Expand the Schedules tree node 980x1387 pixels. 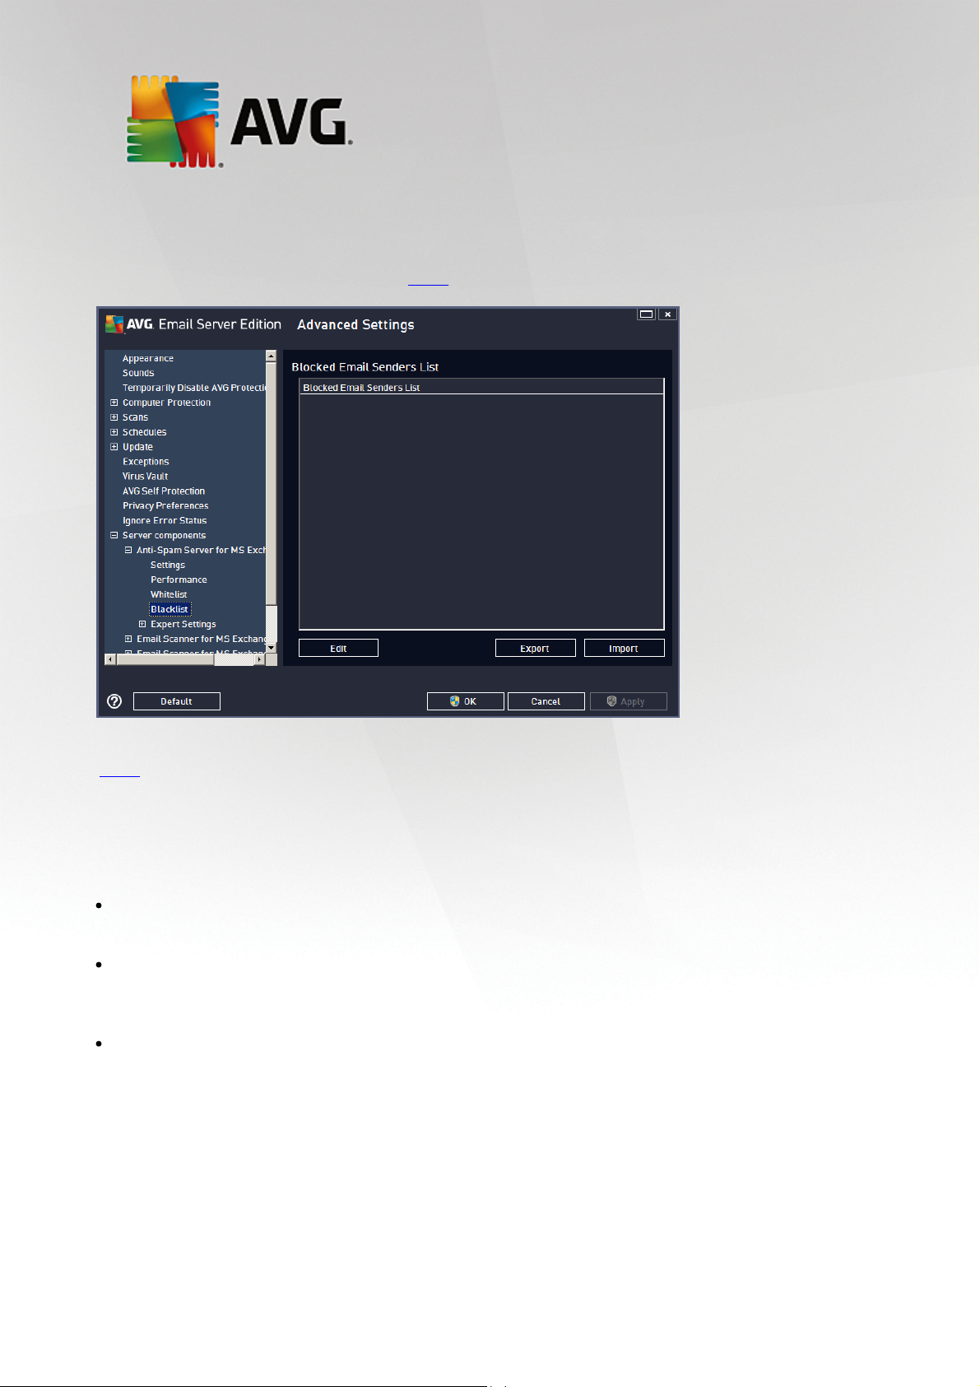pos(114,432)
